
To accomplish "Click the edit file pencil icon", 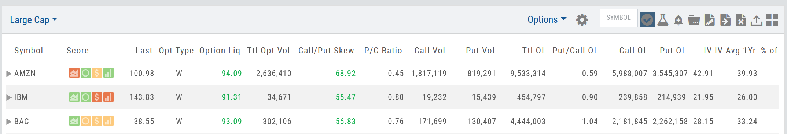I will coord(710,20).
